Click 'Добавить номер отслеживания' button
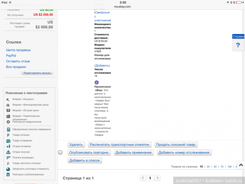The image size is (245, 184). (x=184, y=152)
